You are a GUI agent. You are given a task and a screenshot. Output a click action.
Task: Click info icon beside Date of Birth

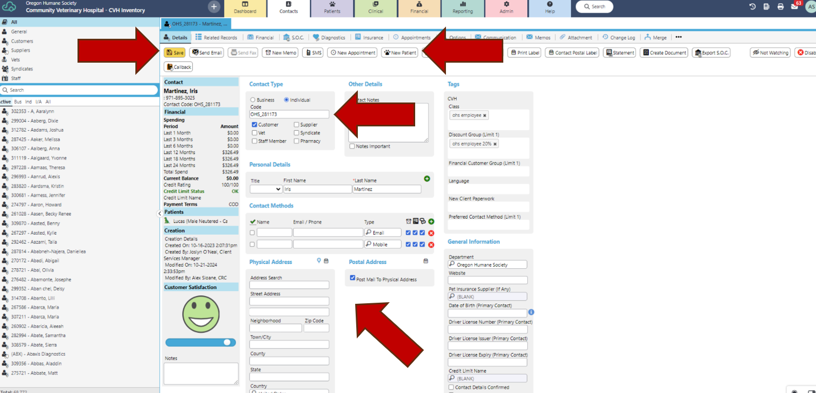tap(531, 312)
